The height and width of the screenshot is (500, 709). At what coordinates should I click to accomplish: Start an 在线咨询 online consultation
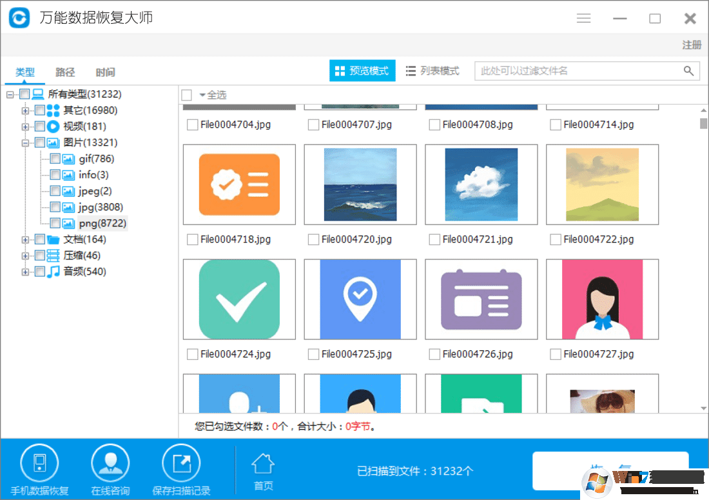click(x=110, y=470)
